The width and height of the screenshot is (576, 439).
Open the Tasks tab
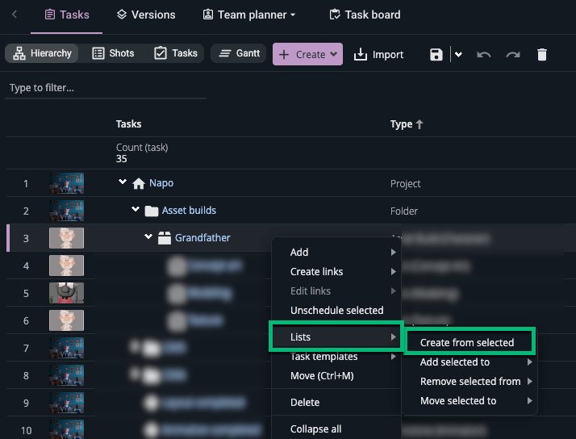click(66, 15)
